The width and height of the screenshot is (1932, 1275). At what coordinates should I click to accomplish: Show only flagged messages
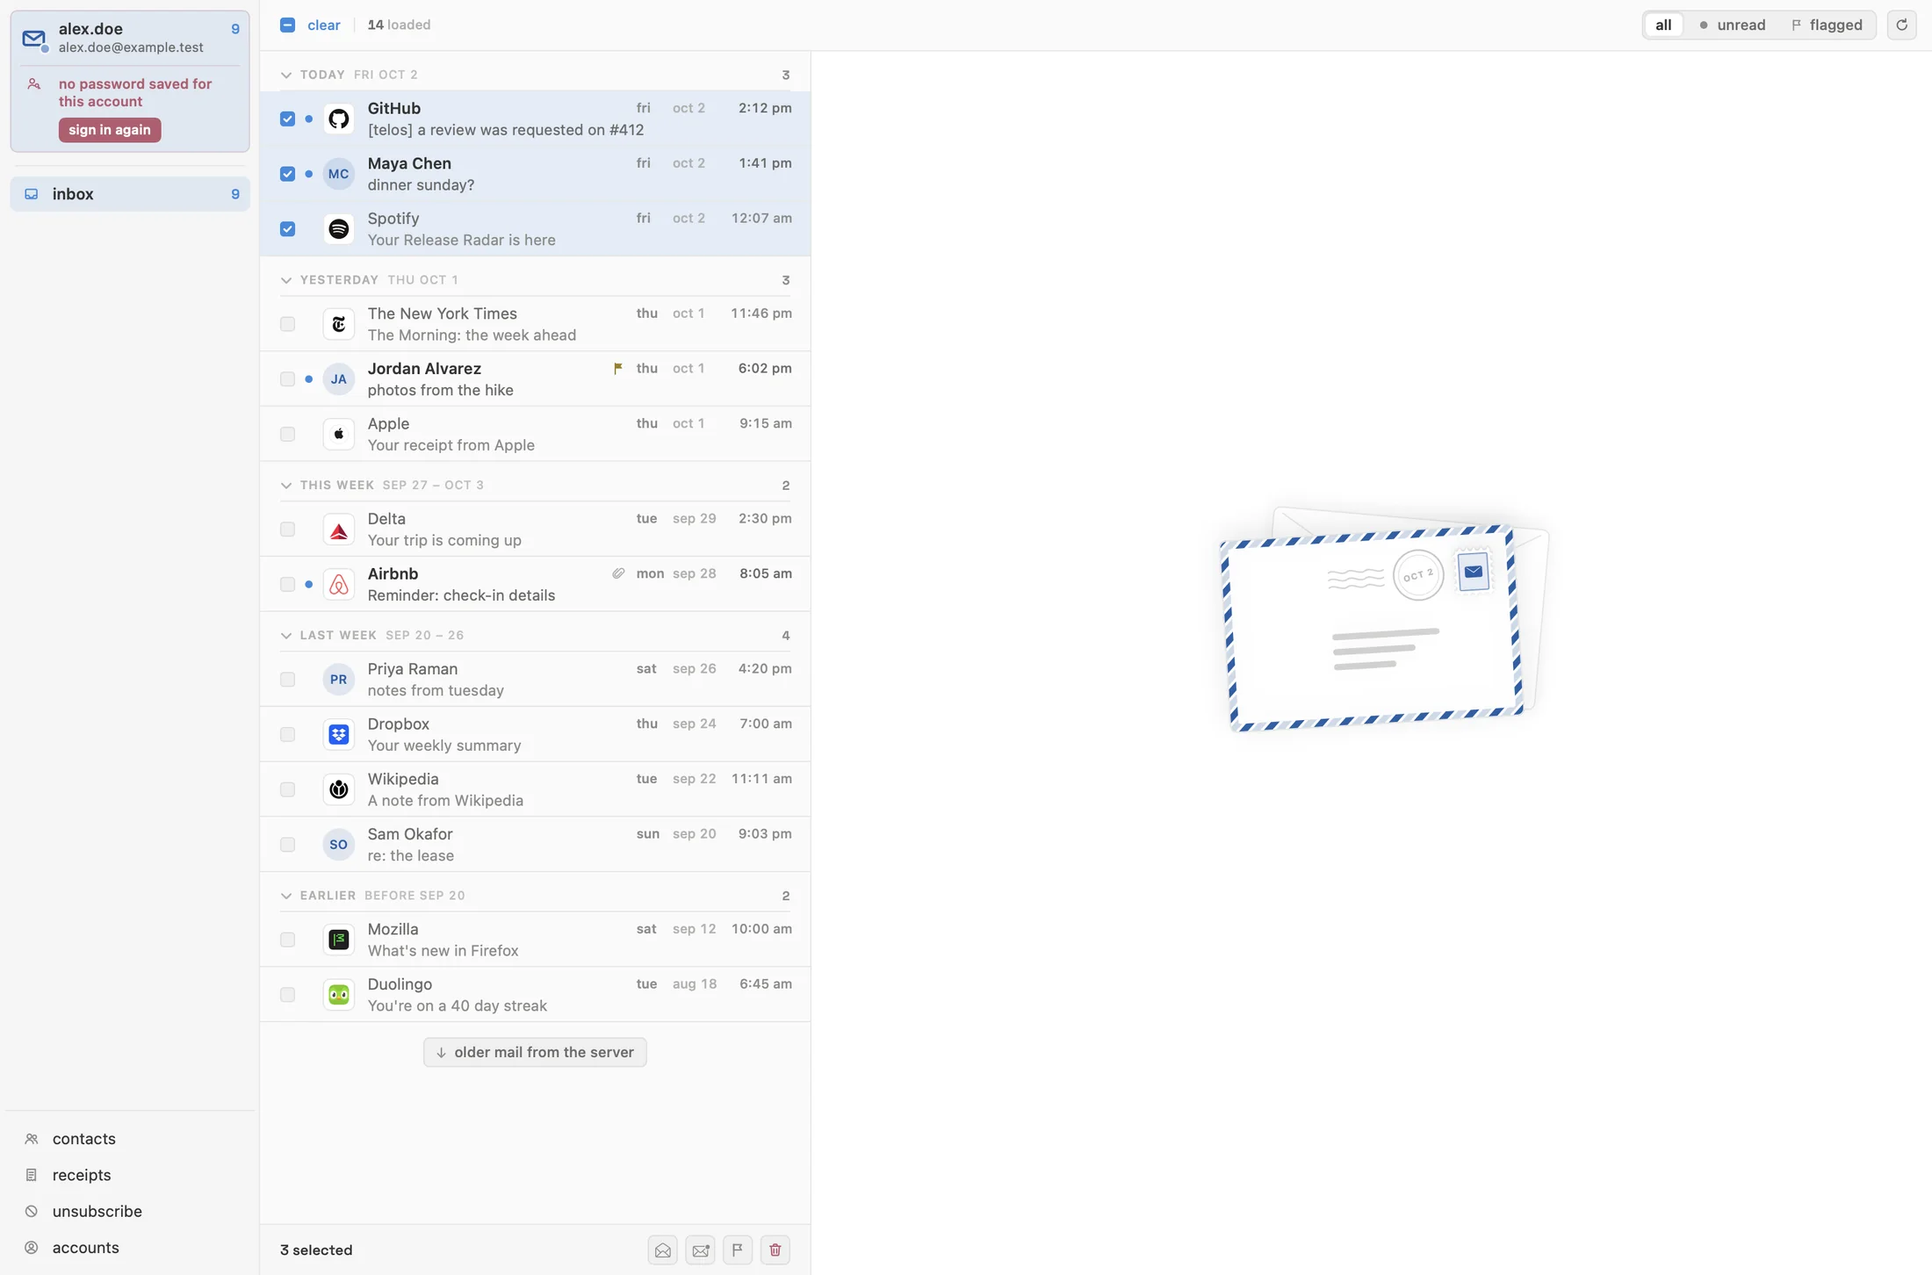click(1827, 25)
